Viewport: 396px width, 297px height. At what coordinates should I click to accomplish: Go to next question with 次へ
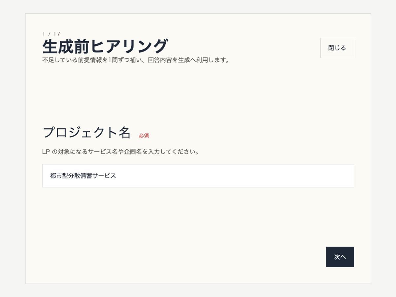tap(340, 257)
